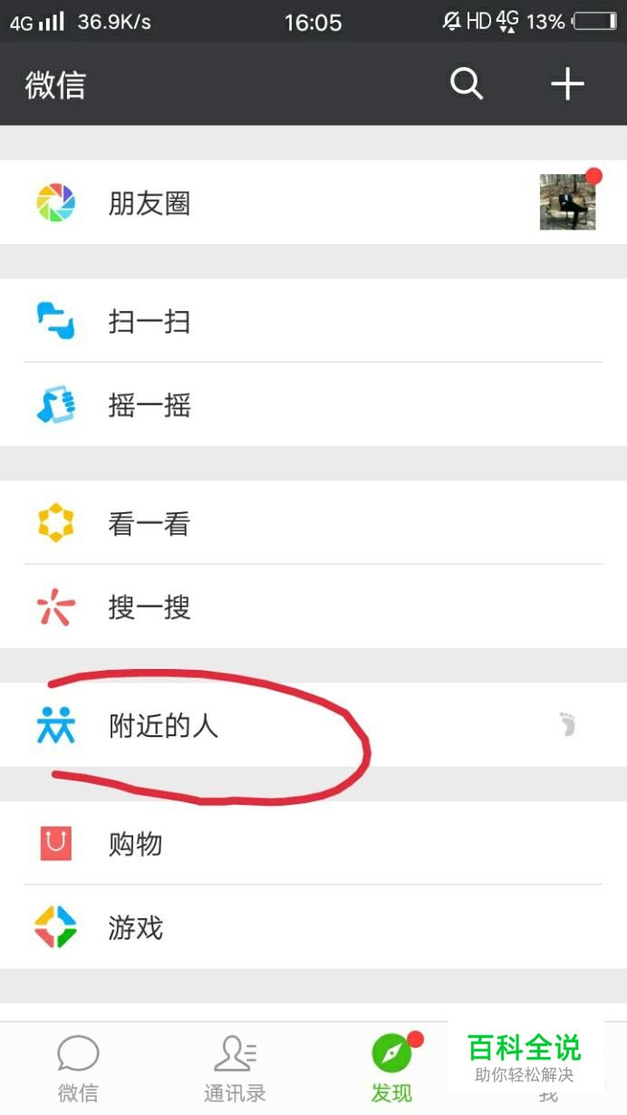The image size is (627, 1115).
Task: Tap the 游戏 menu label
Action: [136, 927]
